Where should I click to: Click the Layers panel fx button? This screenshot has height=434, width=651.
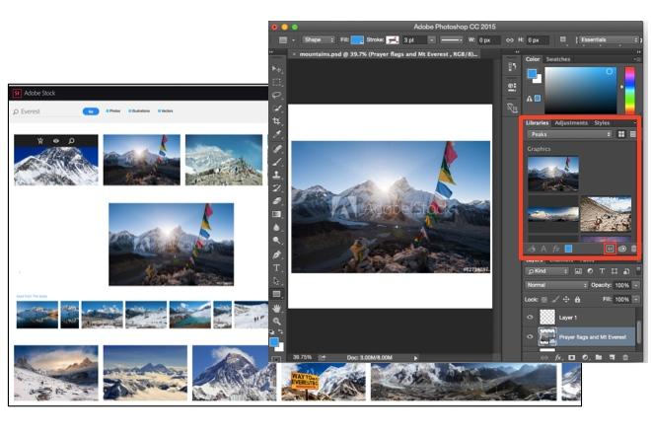[x=558, y=357]
